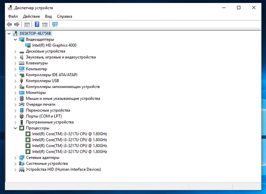Click the Back arrow toolbar icon

pos(9,25)
